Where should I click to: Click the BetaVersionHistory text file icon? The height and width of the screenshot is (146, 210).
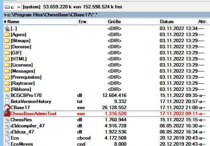[x=7, y=102]
